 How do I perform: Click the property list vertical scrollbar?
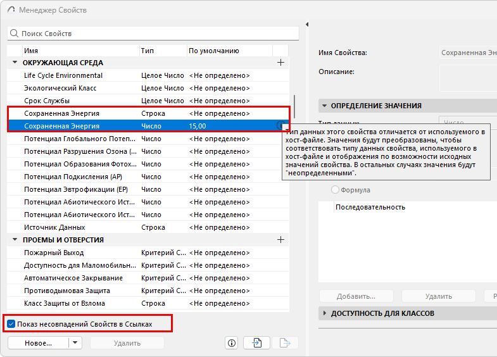294,106
